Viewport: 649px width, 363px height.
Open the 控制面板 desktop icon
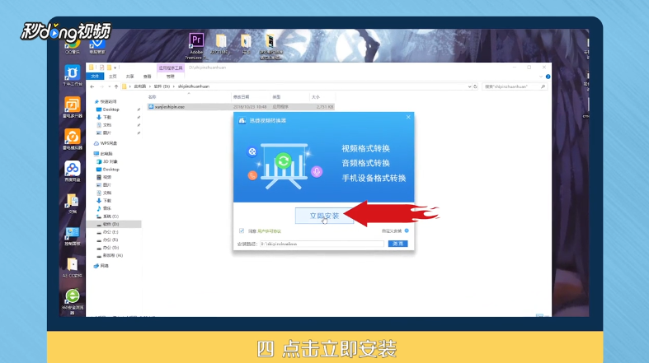(x=73, y=235)
